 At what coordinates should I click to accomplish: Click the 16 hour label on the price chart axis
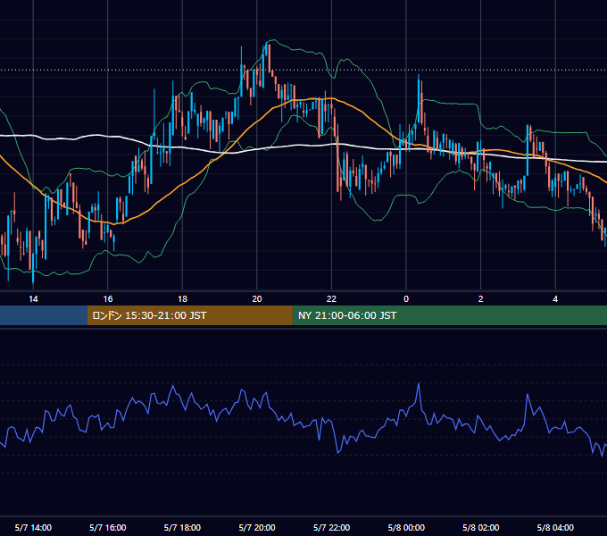[x=108, y=299]
